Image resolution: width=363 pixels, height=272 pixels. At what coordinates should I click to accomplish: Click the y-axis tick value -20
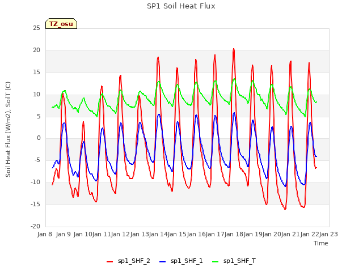click(36, 226)
